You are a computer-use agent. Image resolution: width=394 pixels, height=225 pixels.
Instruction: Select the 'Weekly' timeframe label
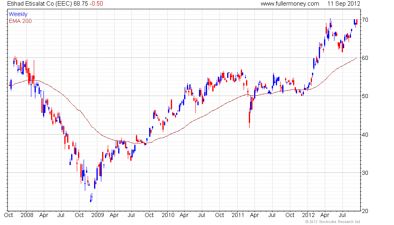[18, 14]
